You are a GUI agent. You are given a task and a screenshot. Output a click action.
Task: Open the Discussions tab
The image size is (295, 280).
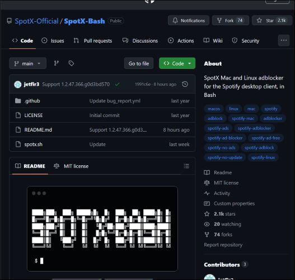140,41
